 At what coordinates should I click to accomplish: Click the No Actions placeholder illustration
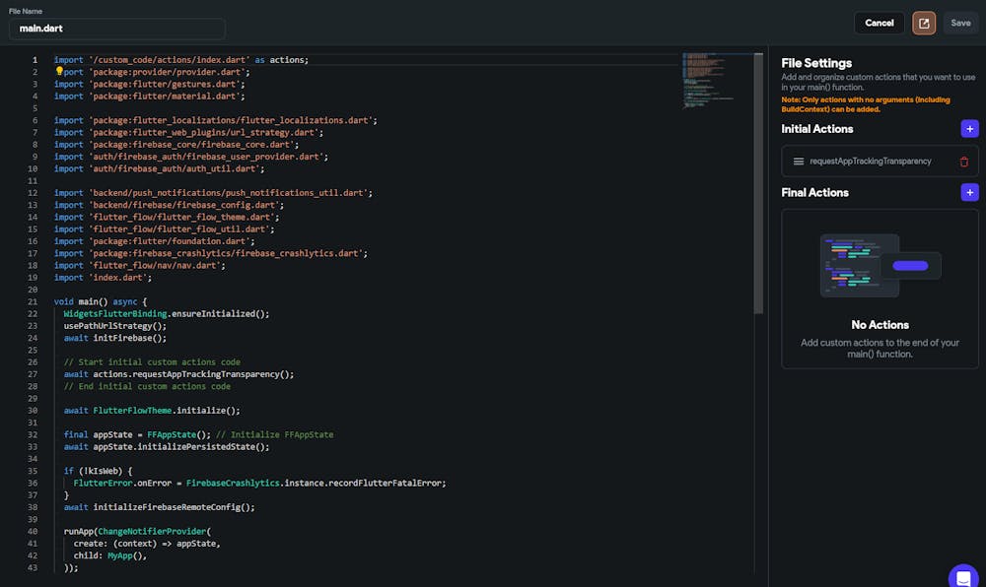coord(880,266)
